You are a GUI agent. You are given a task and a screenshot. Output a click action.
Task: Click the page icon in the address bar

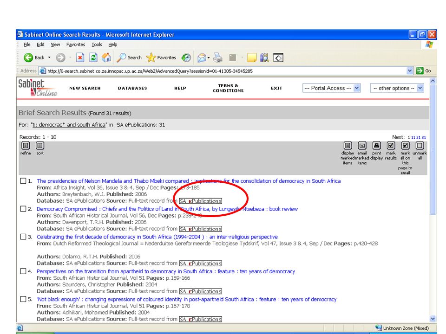[x=43, y=71]
